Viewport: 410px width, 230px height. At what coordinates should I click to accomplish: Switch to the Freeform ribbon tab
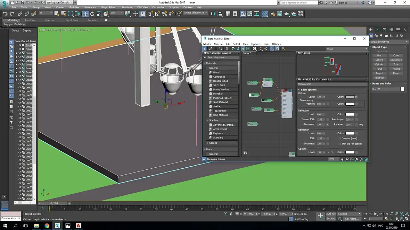click(x=30, y=20)
